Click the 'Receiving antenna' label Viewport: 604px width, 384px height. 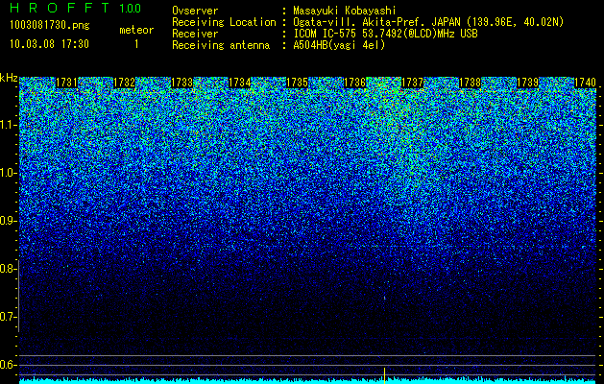point(221,45)
